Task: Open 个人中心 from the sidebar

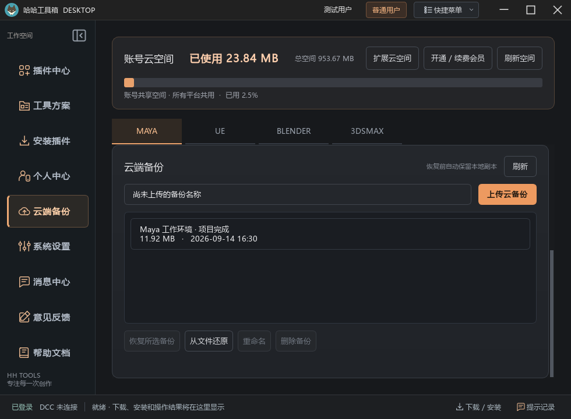Action: [48, 176]
